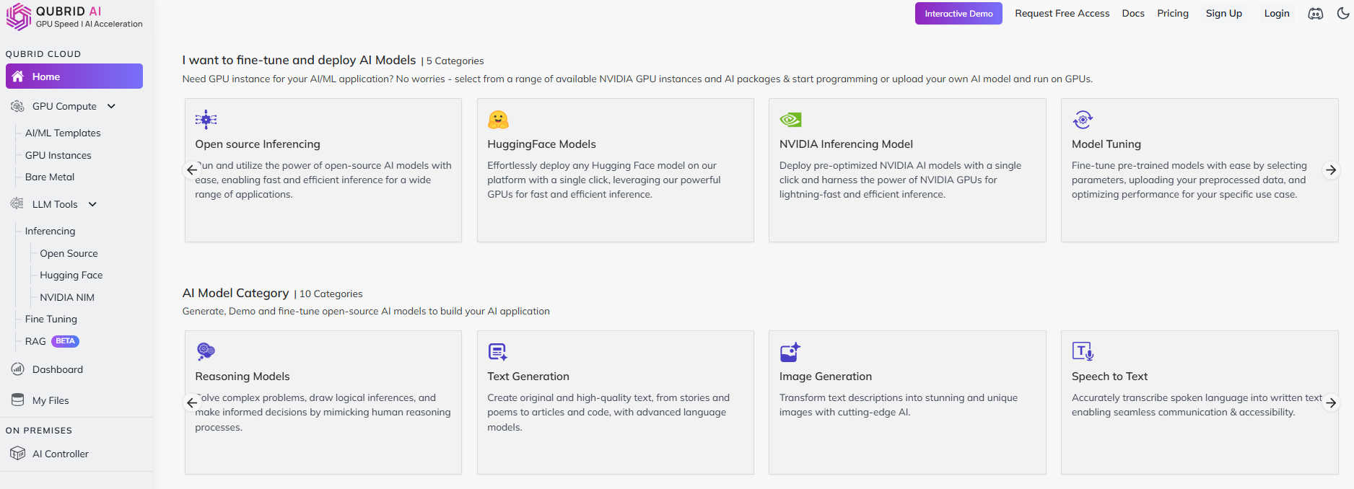Toggle dark mode with moon icon

[1342, 14]
